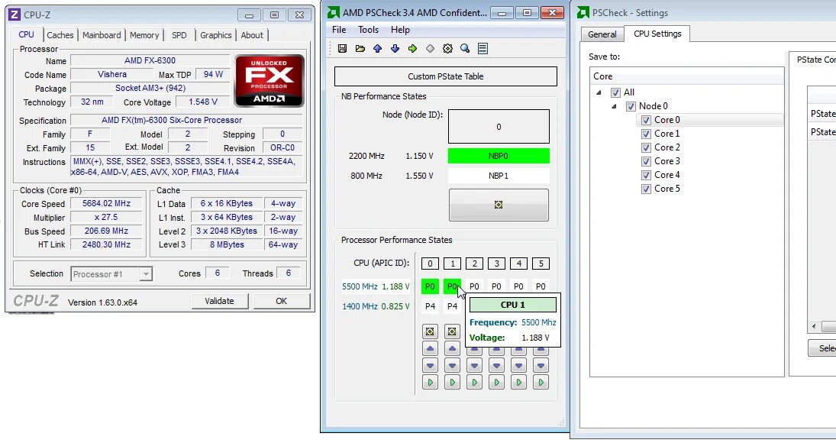The image size is (836, 443).
Task: Click the Open folder icon in PSCheck toolbar
Action: pyautogui.click(x=360, y=49)
